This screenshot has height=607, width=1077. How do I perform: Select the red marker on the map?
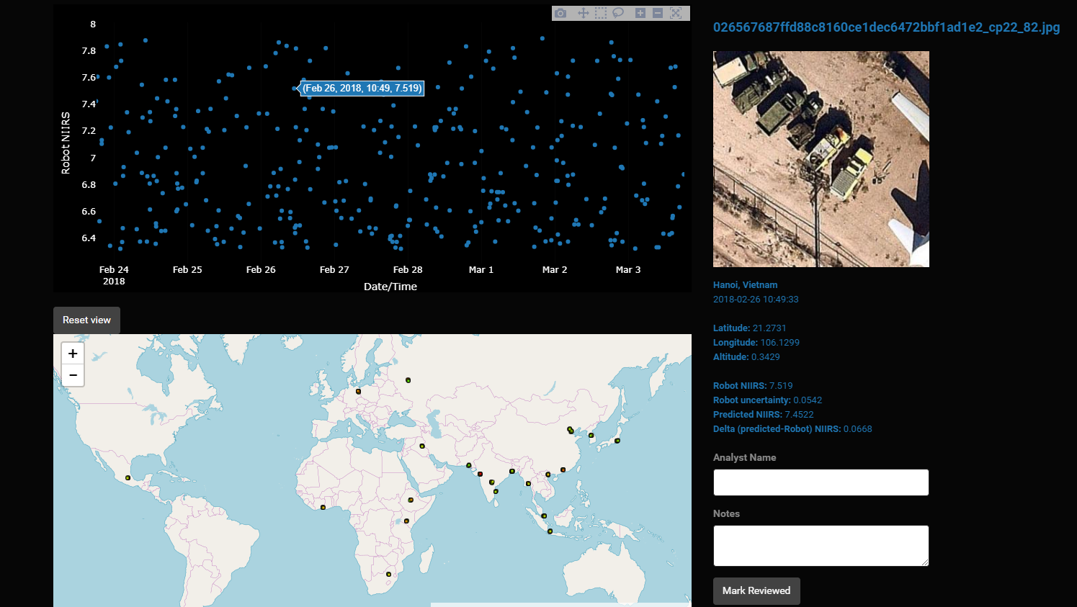[480, 474]
